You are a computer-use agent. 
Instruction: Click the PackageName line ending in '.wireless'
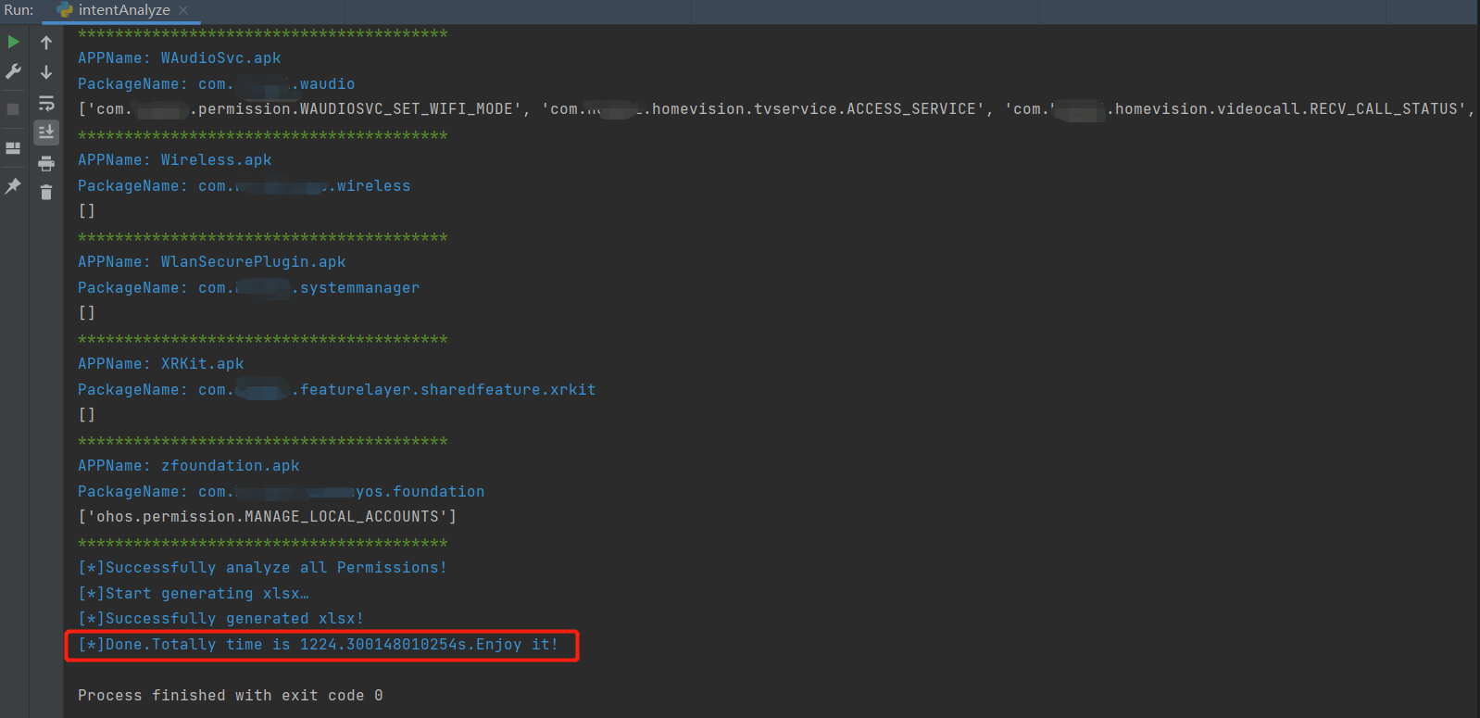[x=245, y=186]
